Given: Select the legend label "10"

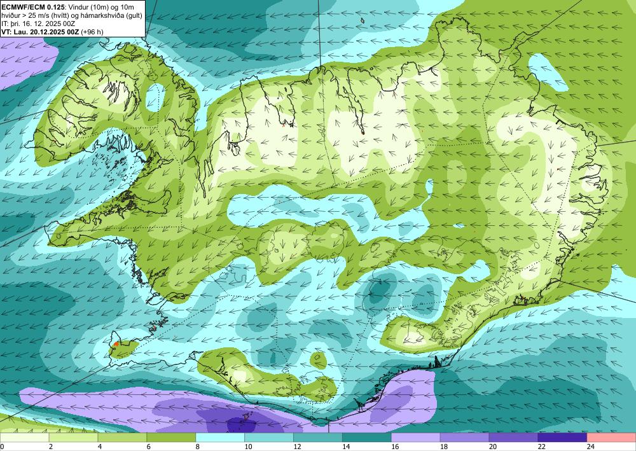Looking at the screenshot, I should pyautogui.click(x=248, y=447).
